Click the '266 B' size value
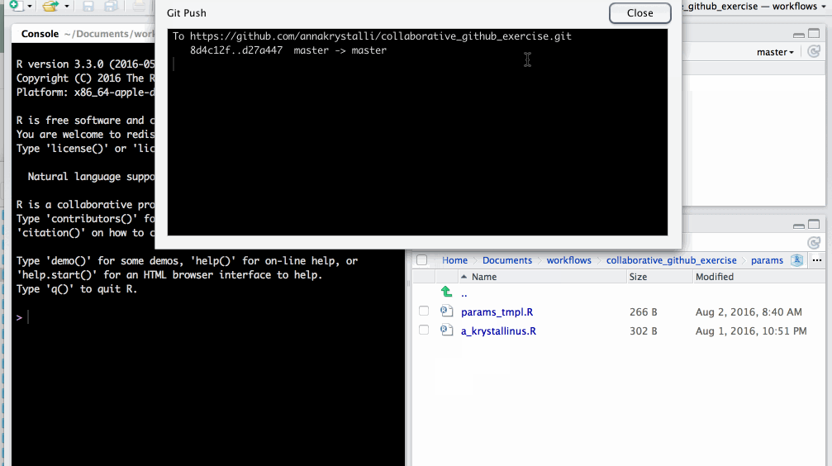The height and width of the screenshot is (466, 832). (643, 312)
